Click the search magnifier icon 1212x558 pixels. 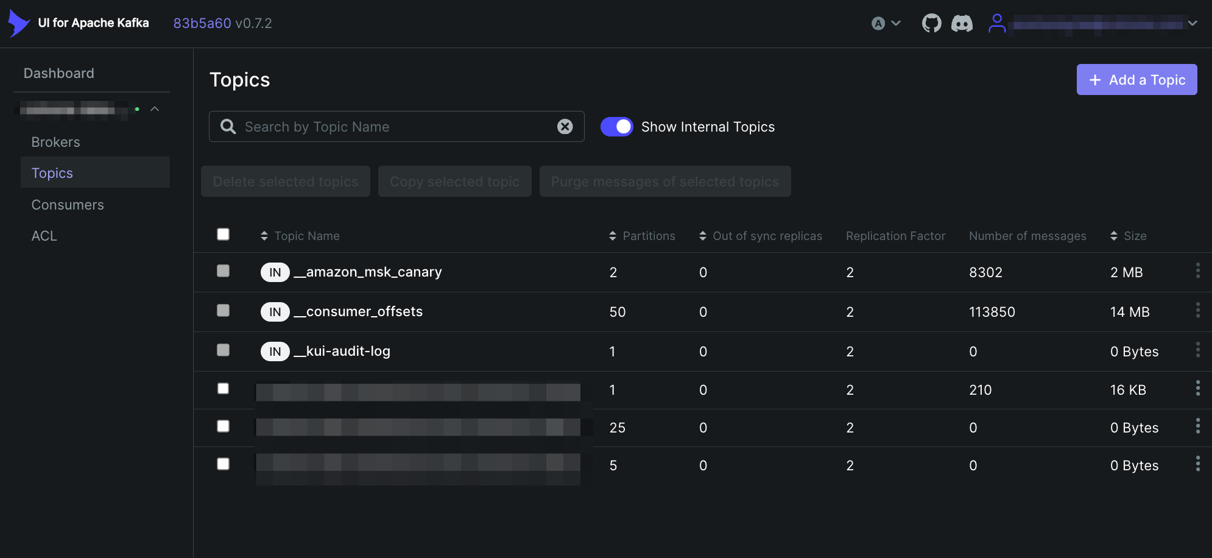click(x=227, y=126)
